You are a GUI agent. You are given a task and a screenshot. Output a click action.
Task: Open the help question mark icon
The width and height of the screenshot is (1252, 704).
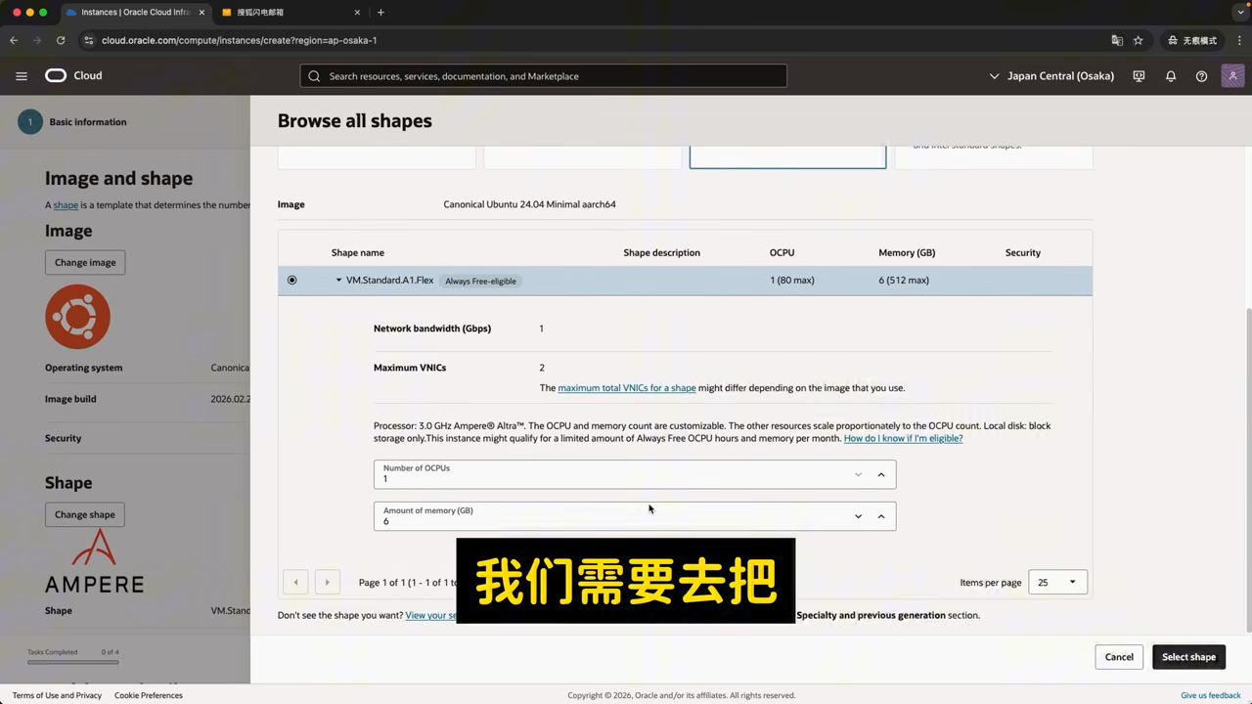[1201, 76]
